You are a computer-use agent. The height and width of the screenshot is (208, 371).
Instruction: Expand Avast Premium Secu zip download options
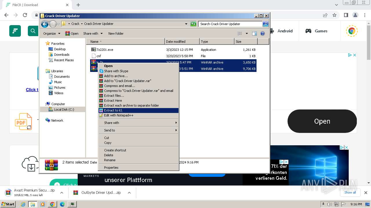(61, 193)
